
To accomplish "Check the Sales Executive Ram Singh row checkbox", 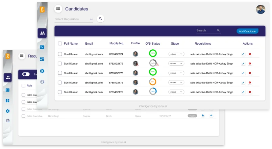I will pyautogui.click(x=23, y=116).
